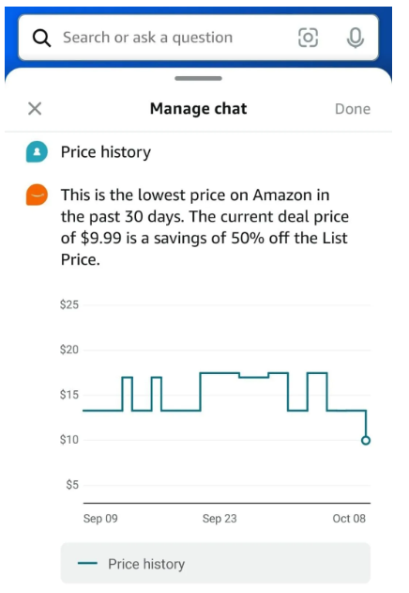This screenshot has height=593, width=409.
Task: Tap the $10 price axis label
Action: 69,440
